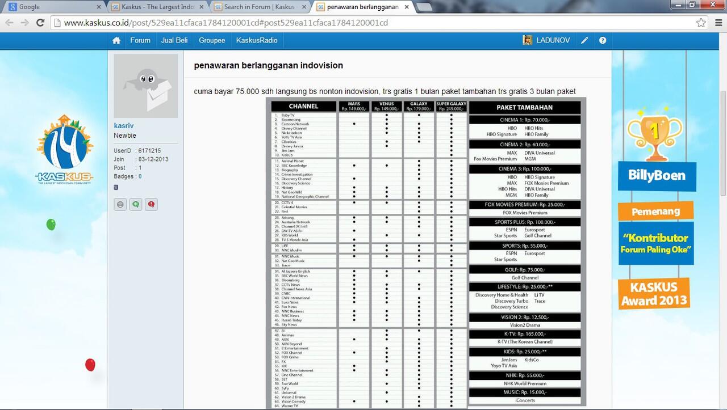Open the Chrome menu hamburger icon
727x410 pixels.
[x=718, y=23]
